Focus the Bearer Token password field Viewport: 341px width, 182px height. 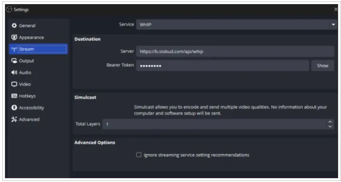pyautogui.click(x=222, y=66)
